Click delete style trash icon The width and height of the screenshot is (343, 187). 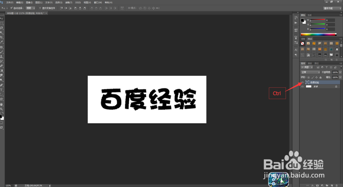tap(337, 60)
